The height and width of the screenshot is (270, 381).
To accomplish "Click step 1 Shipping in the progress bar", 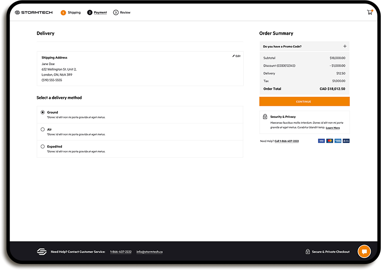I will [70, 12].
